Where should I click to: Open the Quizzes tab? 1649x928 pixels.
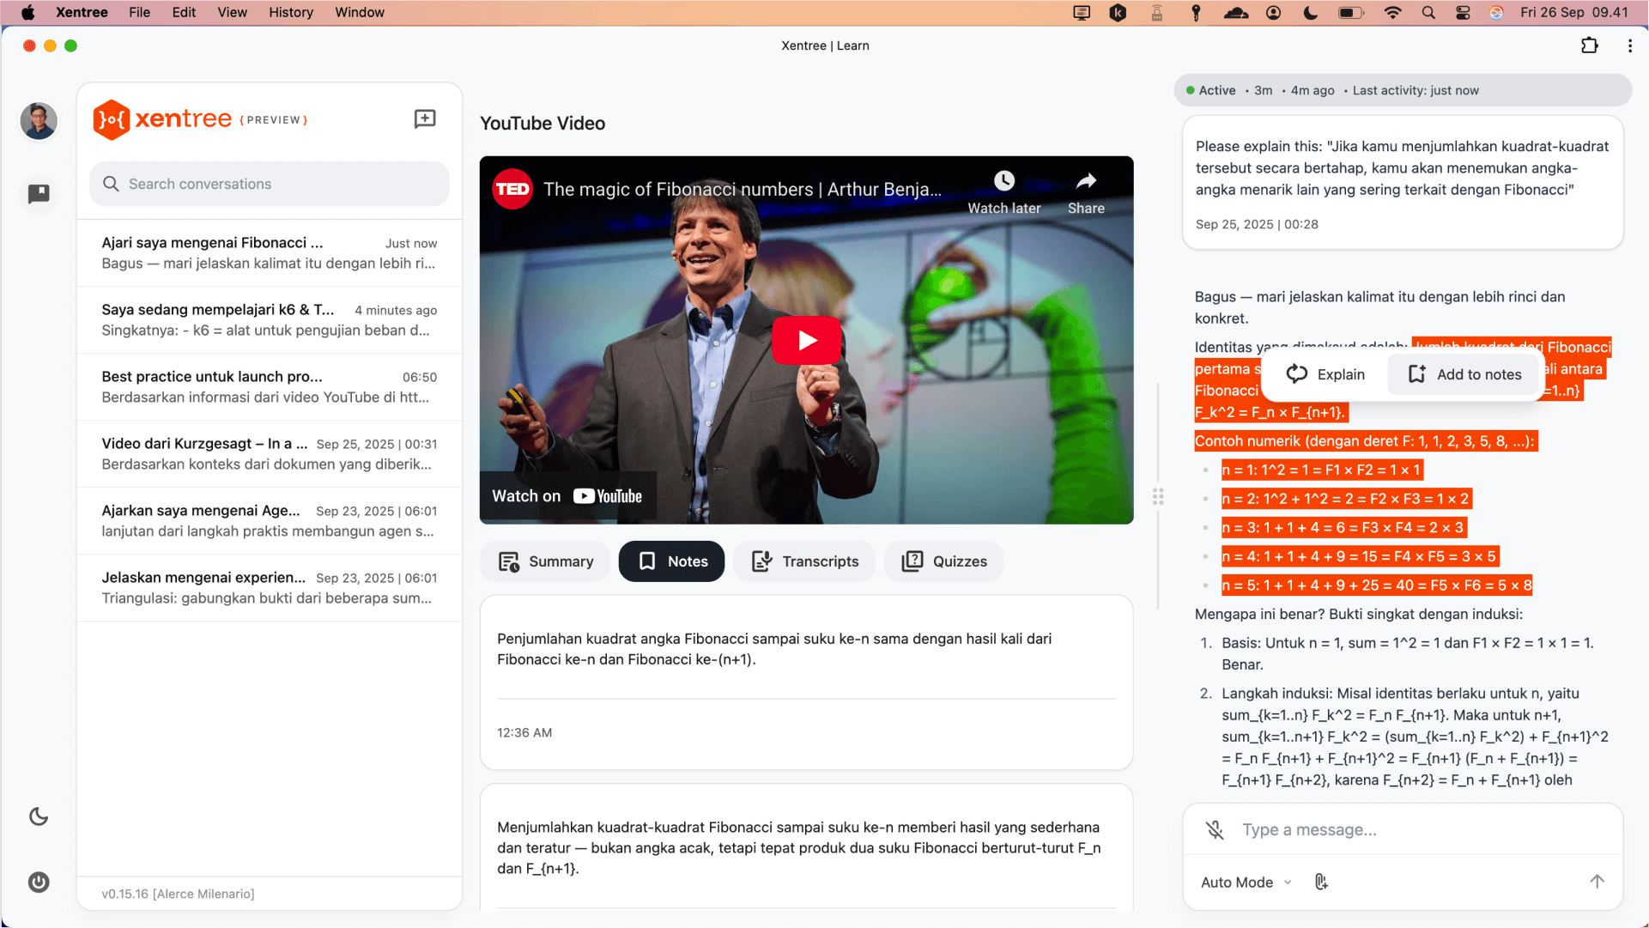(943, 561)
